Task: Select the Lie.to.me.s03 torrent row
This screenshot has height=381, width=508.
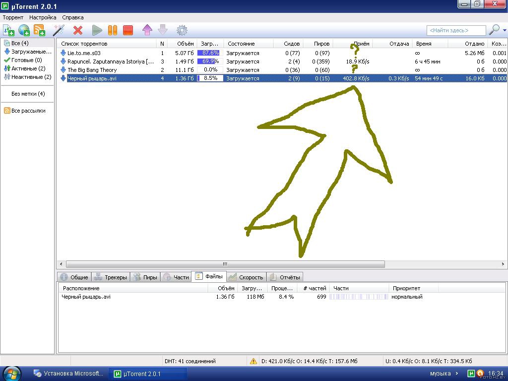Action: pyautogui.click(x=282, y=53)
